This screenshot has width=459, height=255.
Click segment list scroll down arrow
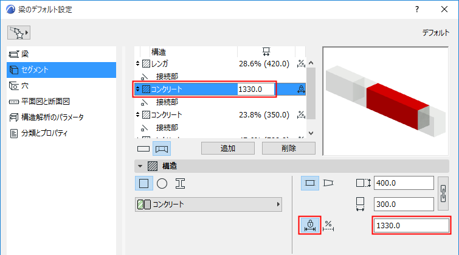pos(311,133)
